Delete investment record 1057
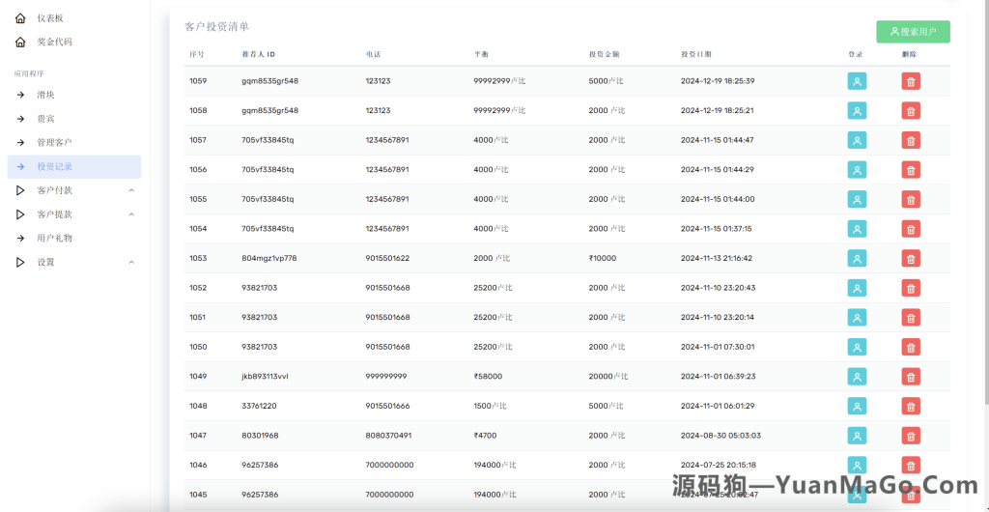This screenshot has height=512, width=989. [x=911, y=141]
